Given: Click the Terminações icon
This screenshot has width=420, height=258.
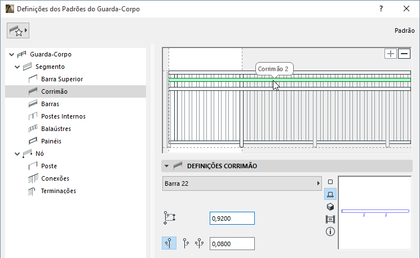Looking at the screenshot, I should pos(32,191).
